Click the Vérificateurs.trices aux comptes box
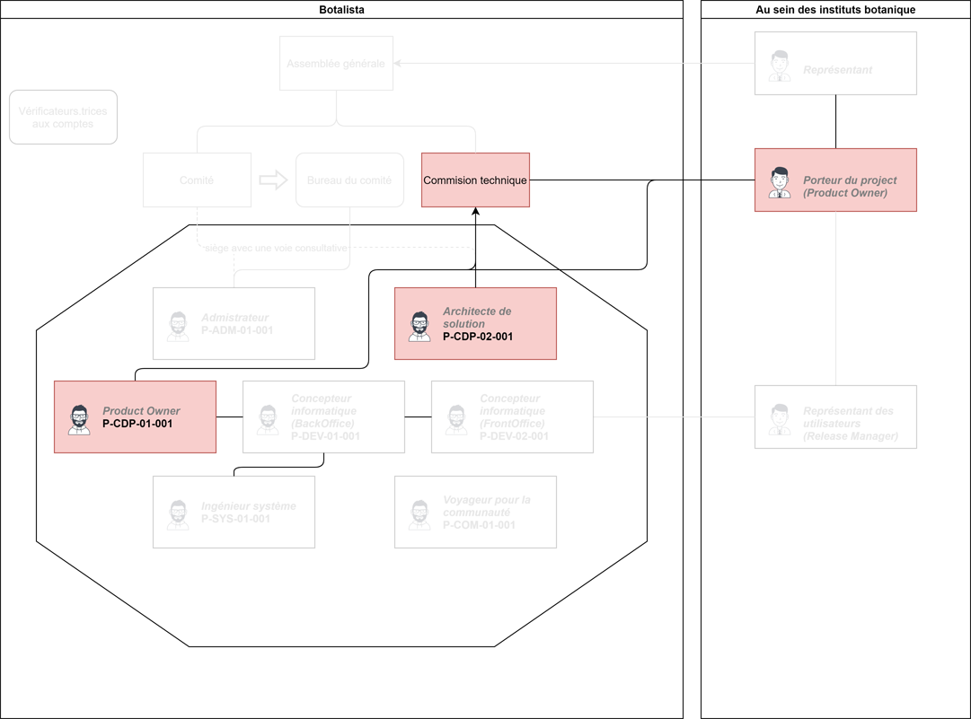The height and width of the screenshot is (719, 971). pyautogui.click(x=63, y=118)
